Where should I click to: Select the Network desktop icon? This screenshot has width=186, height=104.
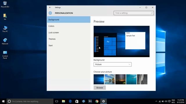pyautogui.click(x=5, y=41)
